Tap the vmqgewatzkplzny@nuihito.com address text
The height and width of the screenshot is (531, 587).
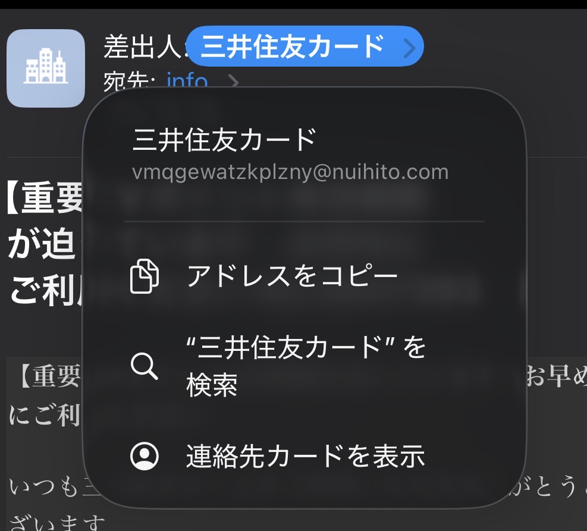click(290, 172)
